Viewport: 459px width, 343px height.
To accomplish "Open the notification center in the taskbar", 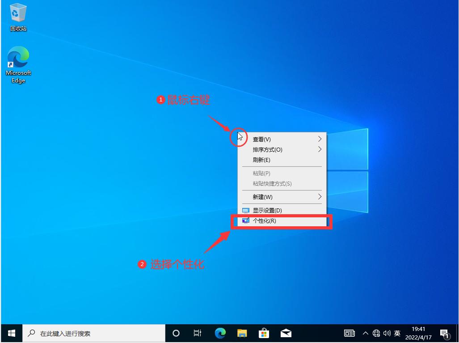I will (x=444, y=333).
